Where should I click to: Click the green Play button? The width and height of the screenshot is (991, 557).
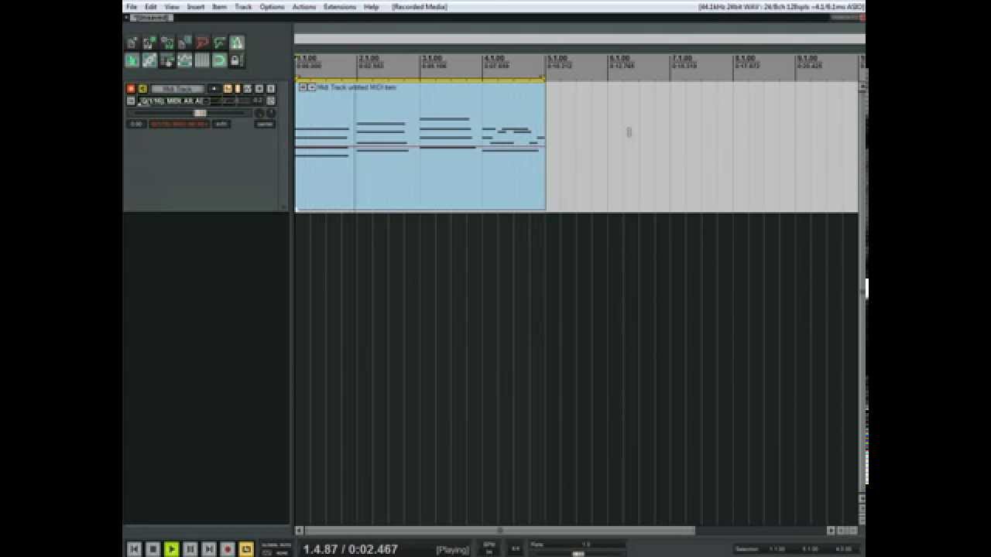pyautogui.click(x=172, y=548)
